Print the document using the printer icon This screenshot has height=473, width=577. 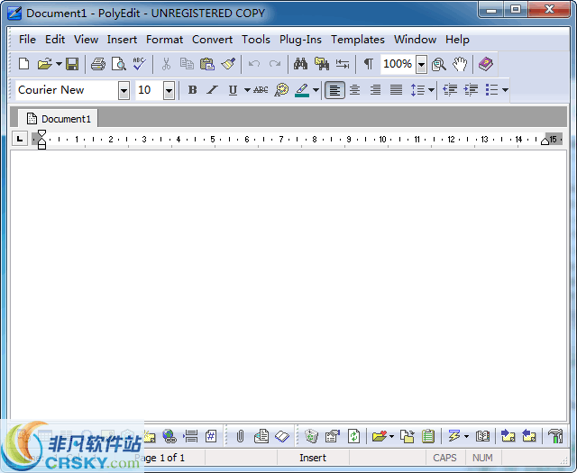pyautogui.click(x=98, y=64)
